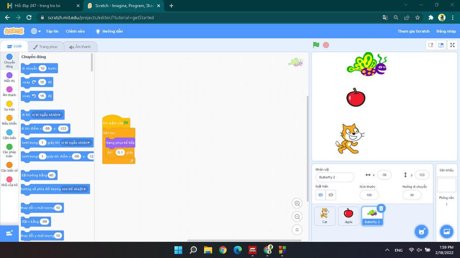Viewport: 460px width, 258px height.
Task: Click the red stop button
Action: [x=326, y=45]
